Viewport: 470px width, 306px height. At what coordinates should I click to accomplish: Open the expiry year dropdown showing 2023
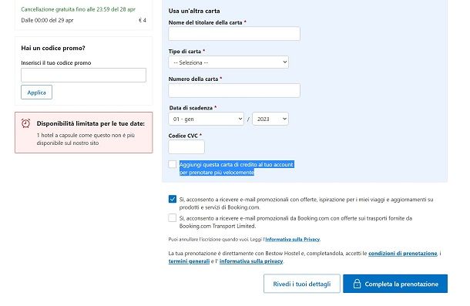point(270,119)
